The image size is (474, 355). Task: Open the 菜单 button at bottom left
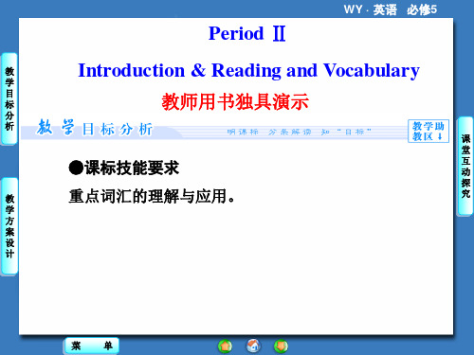(x=92, y=346)
